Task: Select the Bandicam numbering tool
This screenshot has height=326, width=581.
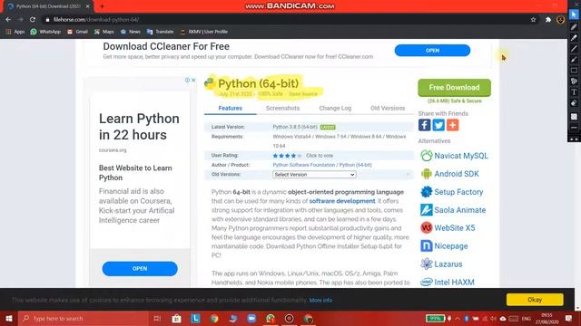Action: pyautogui.click(x=574, y=81)
